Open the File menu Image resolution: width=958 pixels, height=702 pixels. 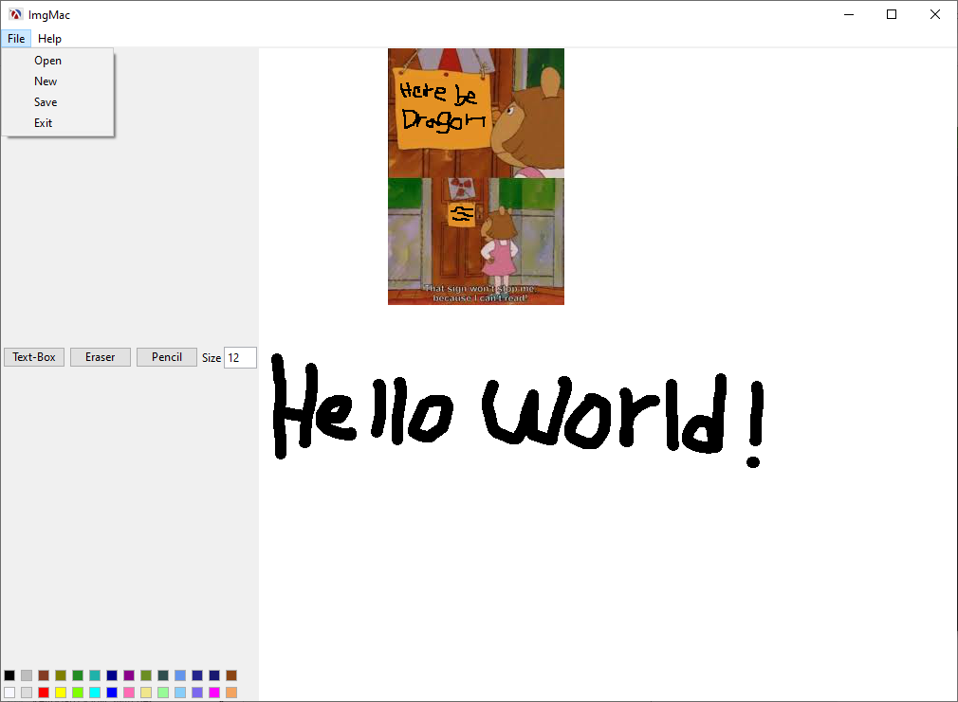coord(16,39)
